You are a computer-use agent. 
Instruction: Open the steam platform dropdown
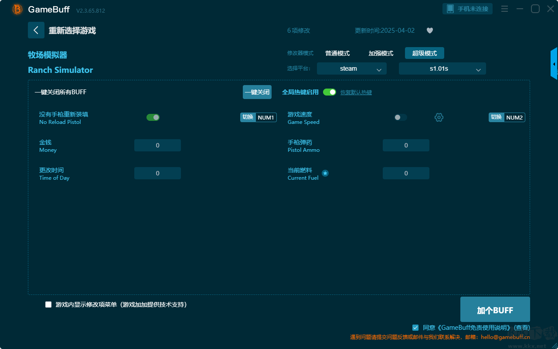[x=352, y=68]
